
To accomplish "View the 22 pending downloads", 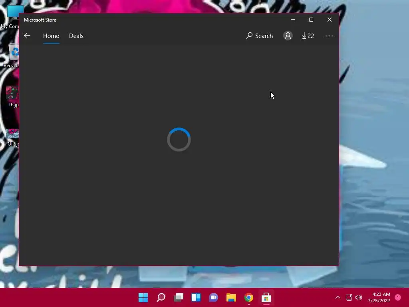I will point(308,36).
